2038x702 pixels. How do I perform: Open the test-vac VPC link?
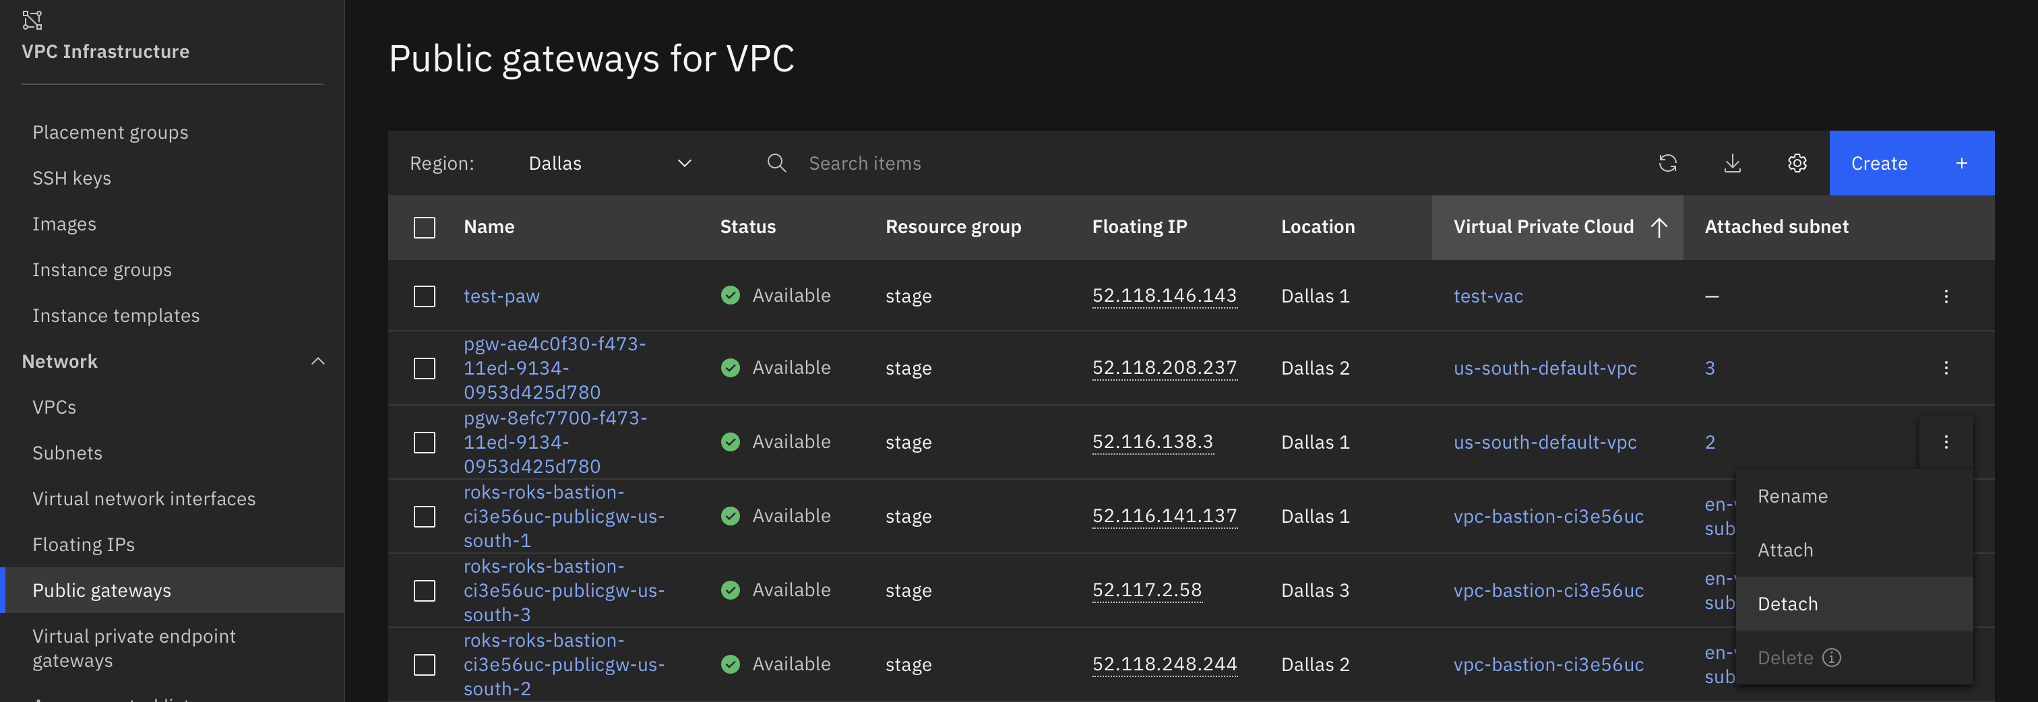1488,296
